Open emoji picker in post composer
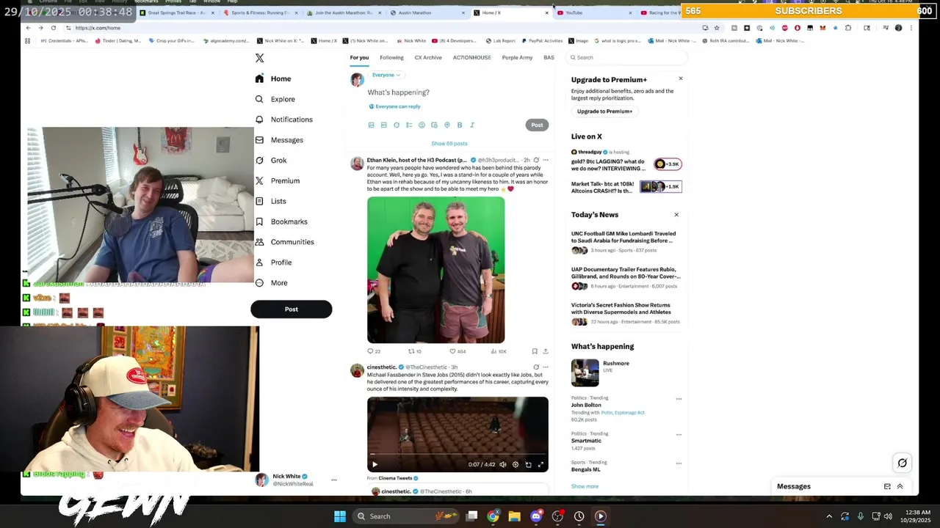Image resolution: width=940 pixels, height=528 pixels. coord(422,125)
